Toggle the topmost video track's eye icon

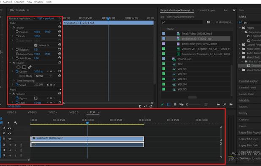click(10, 128)
